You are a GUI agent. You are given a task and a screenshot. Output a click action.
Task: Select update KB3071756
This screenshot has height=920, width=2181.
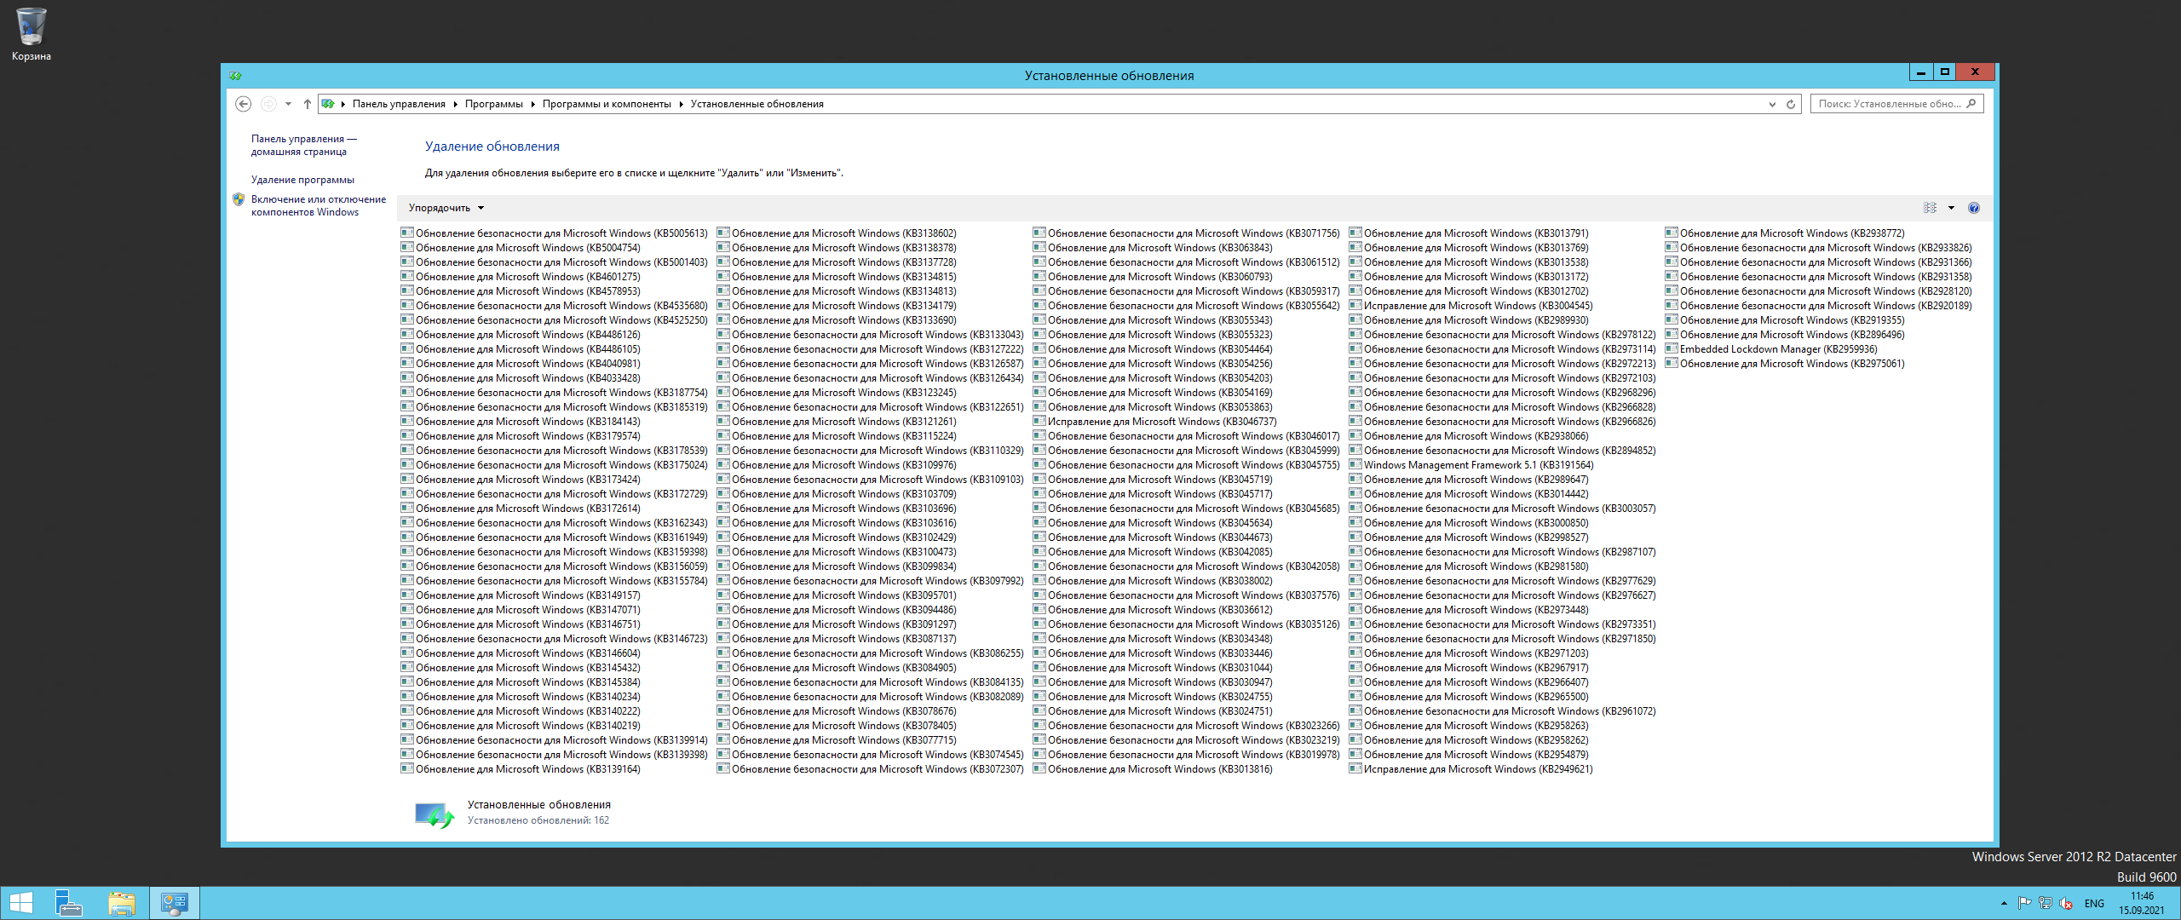pyautogui.click(x=1187, y=233)
